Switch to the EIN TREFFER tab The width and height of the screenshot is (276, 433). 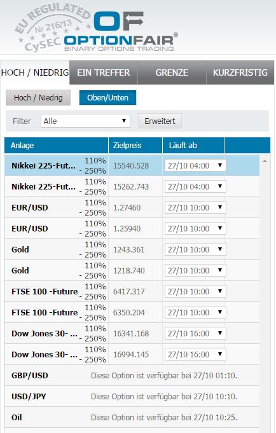tap(103, 72)
